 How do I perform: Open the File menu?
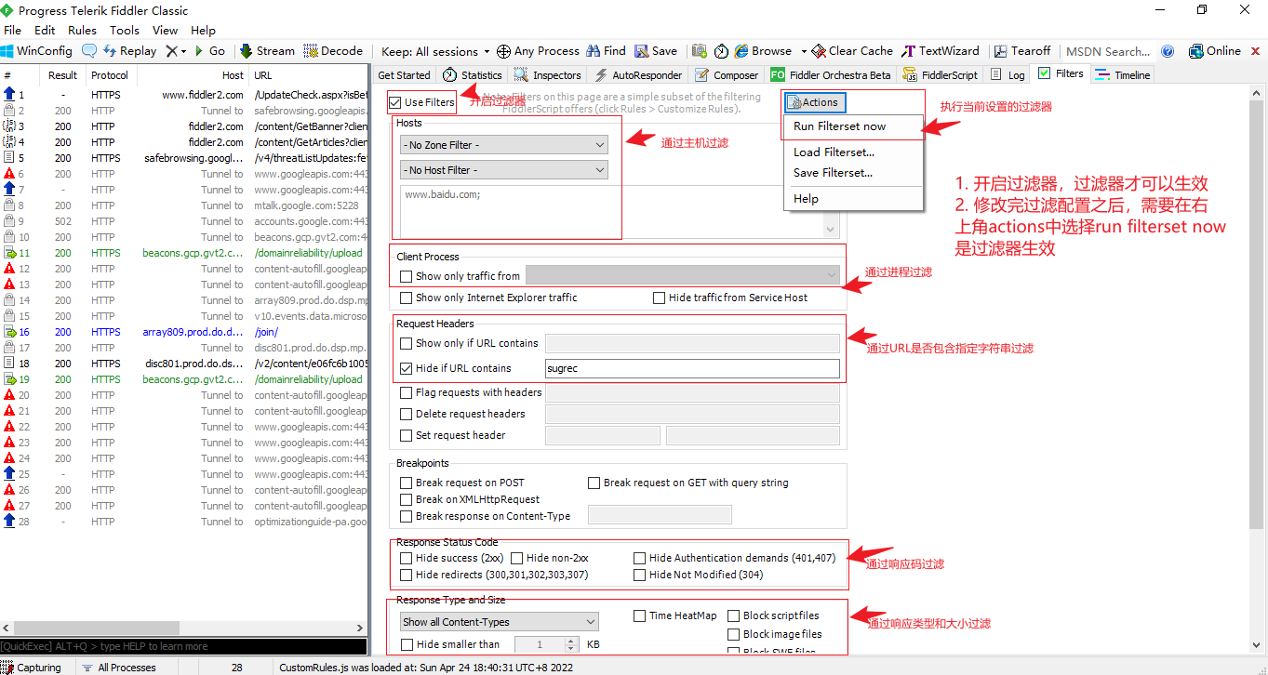(12, 30)
